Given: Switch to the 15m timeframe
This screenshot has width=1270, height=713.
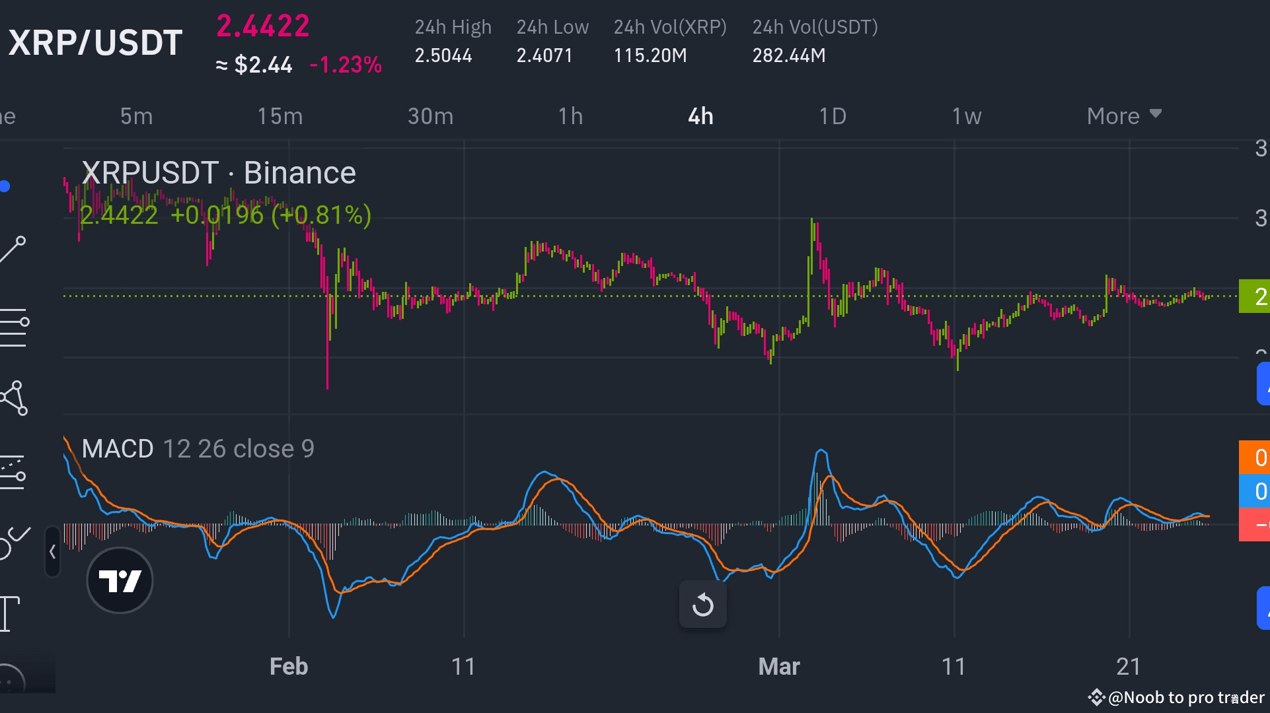Looking at the screenshot, I should coord(280,116).
